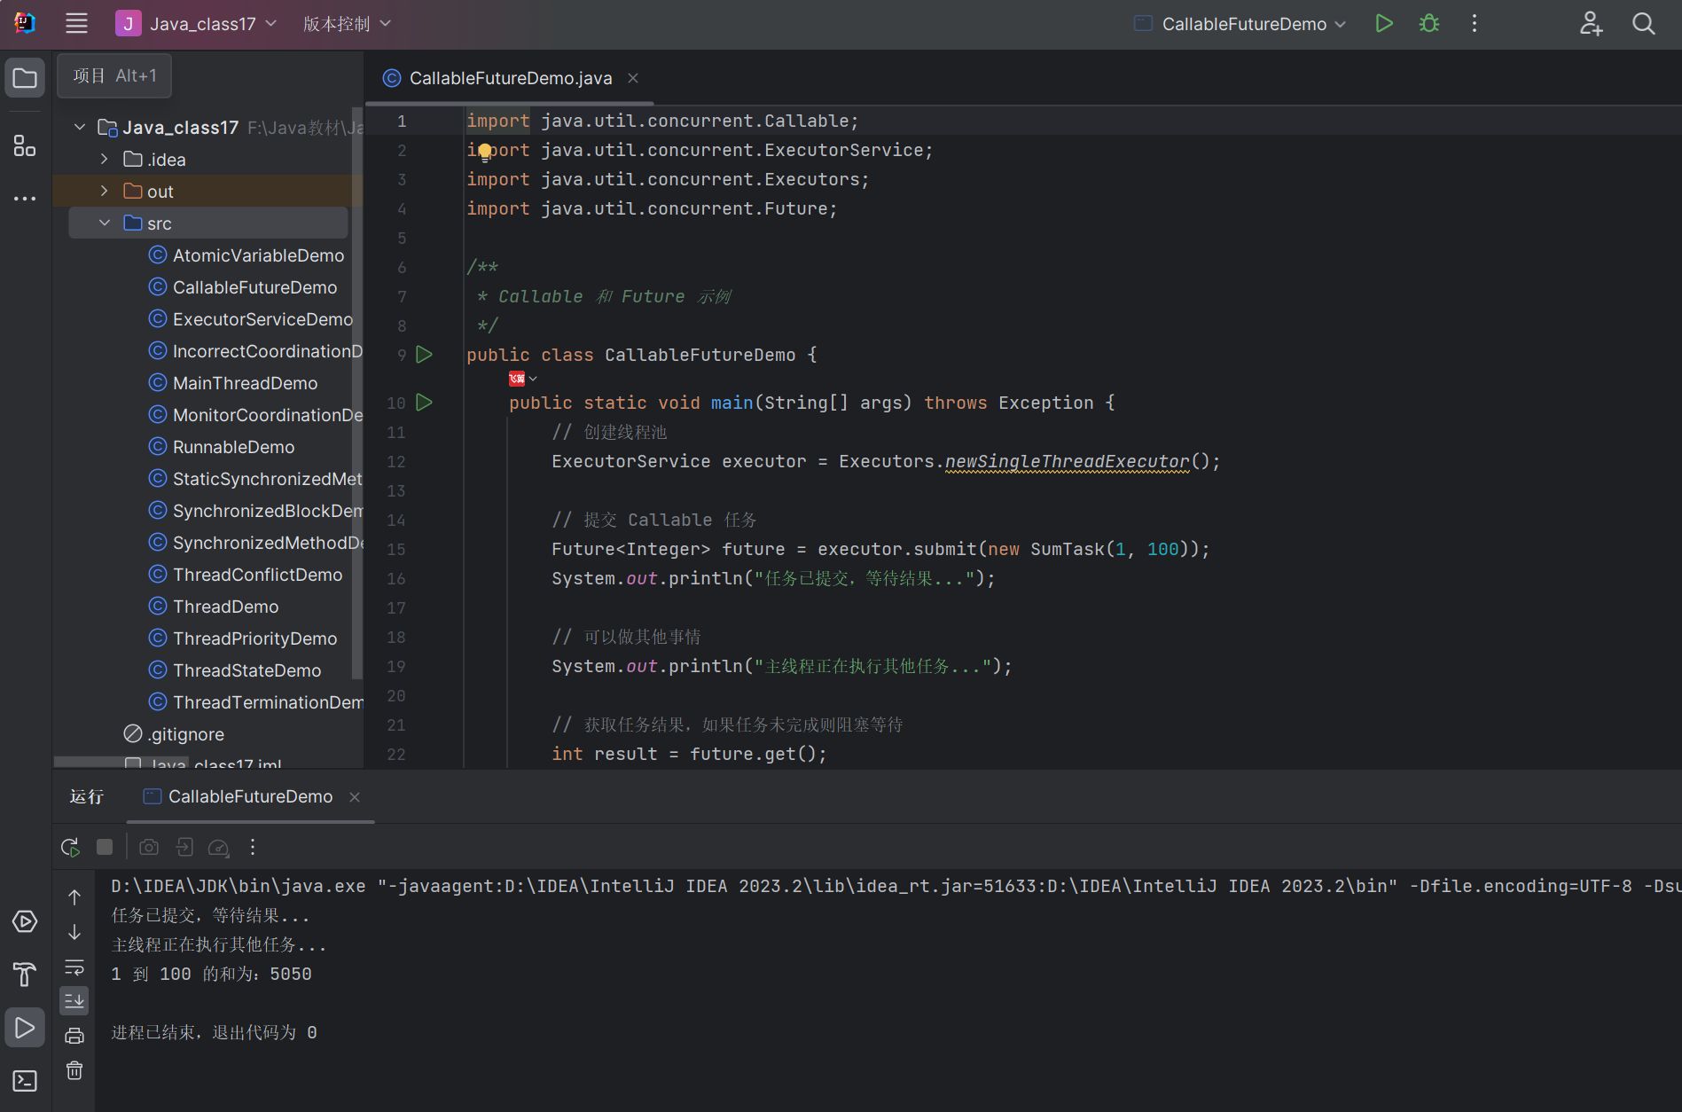The height and width of the screenshot is (1112, 1682).
Task: Toggle scroll to end of console
Action: pos(74,1001)
